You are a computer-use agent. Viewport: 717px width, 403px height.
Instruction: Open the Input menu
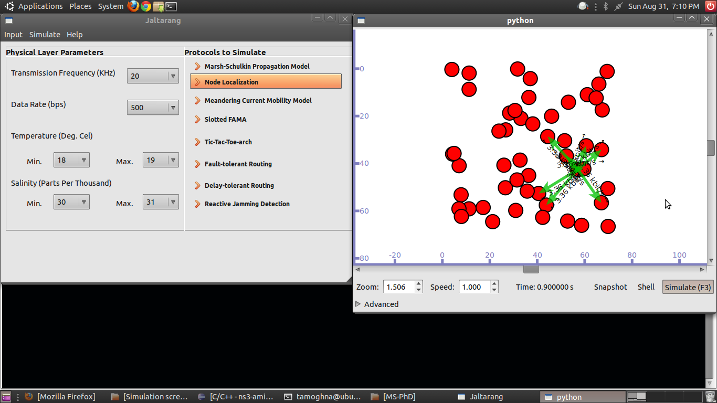coord(14,35)
